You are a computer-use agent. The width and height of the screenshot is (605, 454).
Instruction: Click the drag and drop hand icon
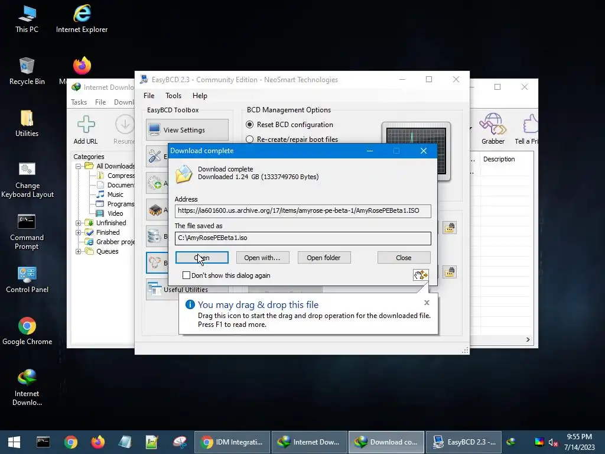421,275
